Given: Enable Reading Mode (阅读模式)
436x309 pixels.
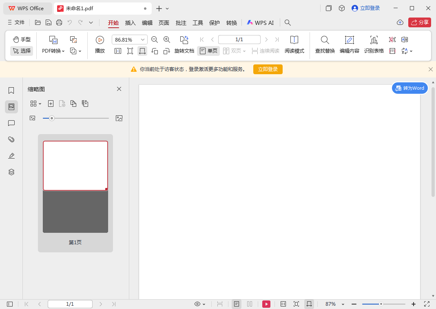Looking at the screenshot, I should tap(294, 40).
